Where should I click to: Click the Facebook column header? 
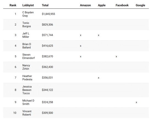[x=122, y=5]
